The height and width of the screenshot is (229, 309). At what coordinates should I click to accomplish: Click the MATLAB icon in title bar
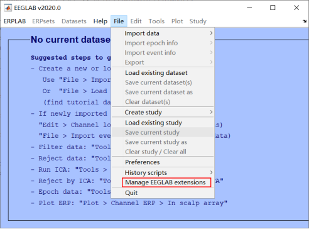click(8, 8)
